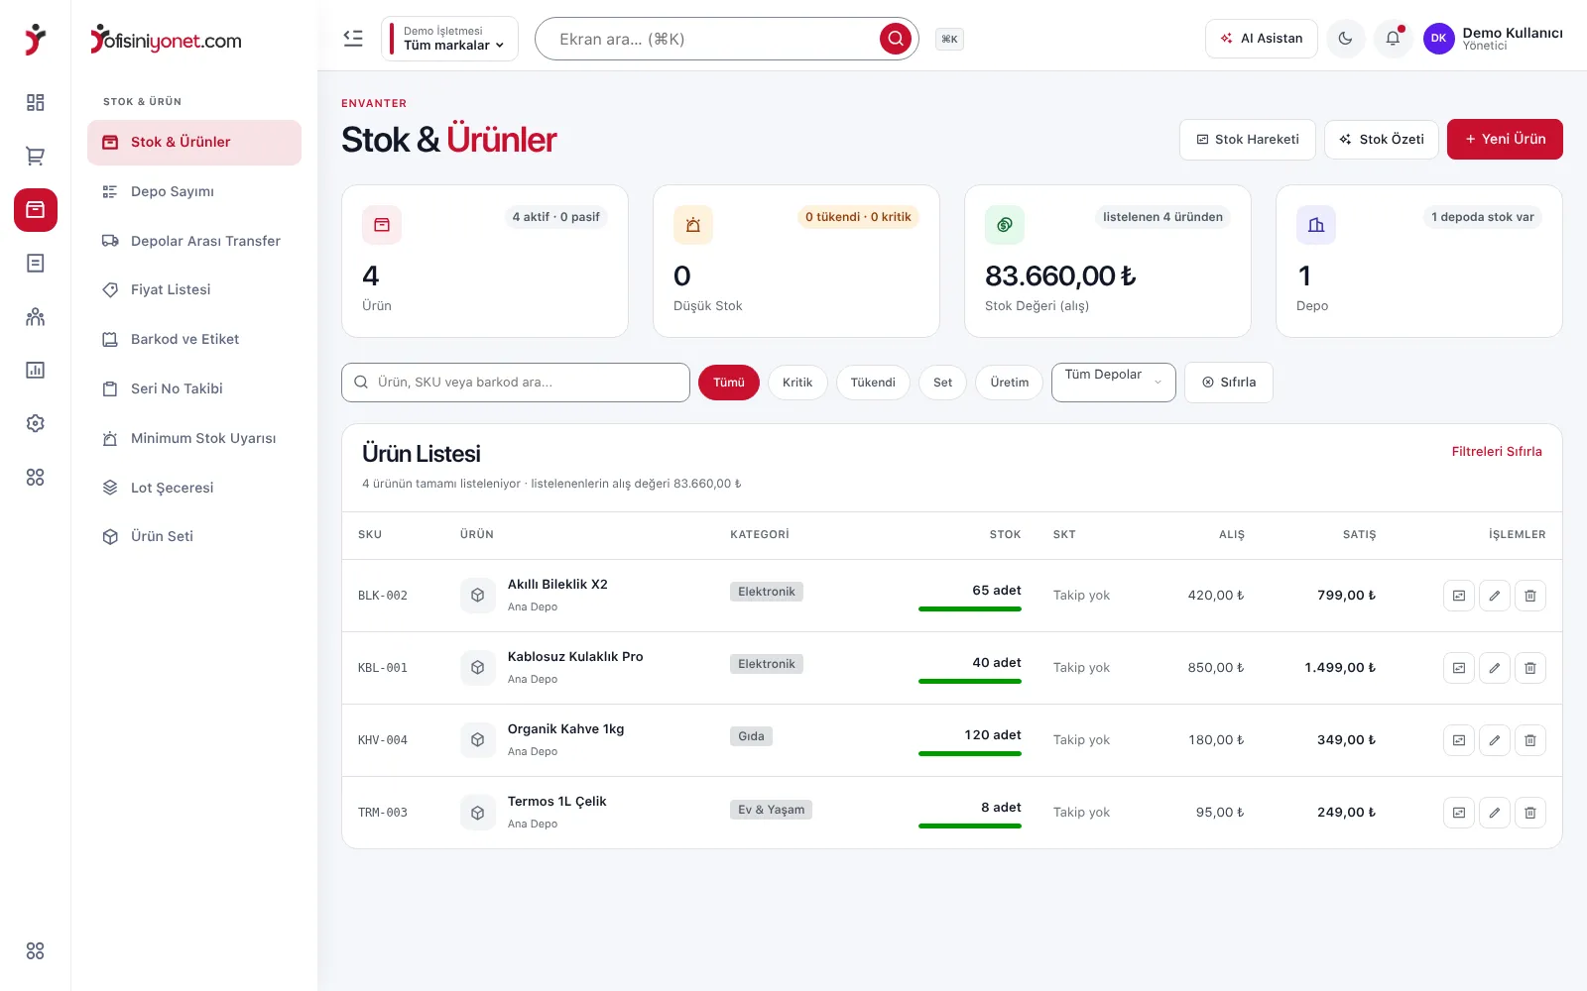The image size is (1587, 991).
Task: Click the Yeni Ürün button
Action: [1505, 139]
